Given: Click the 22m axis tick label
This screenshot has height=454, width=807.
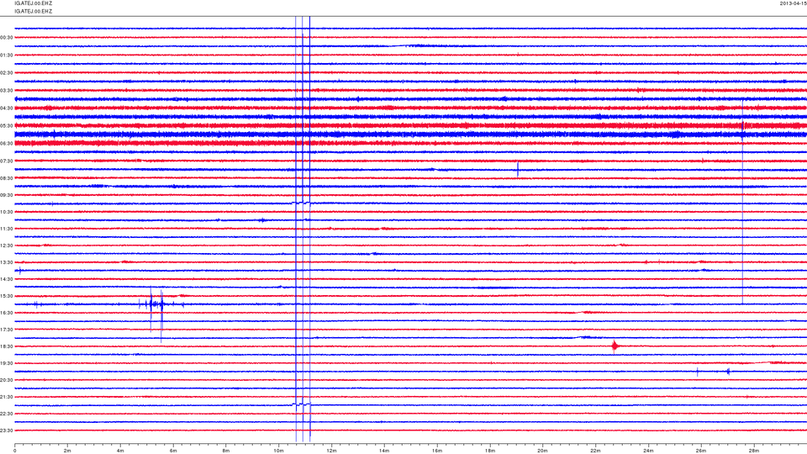Looking at the screenshot, I should [x=595, y=451].
